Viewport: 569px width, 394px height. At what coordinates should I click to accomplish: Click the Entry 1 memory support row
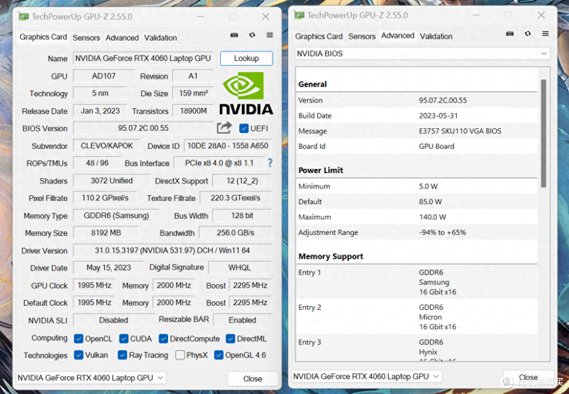click(x=417, y=282)
